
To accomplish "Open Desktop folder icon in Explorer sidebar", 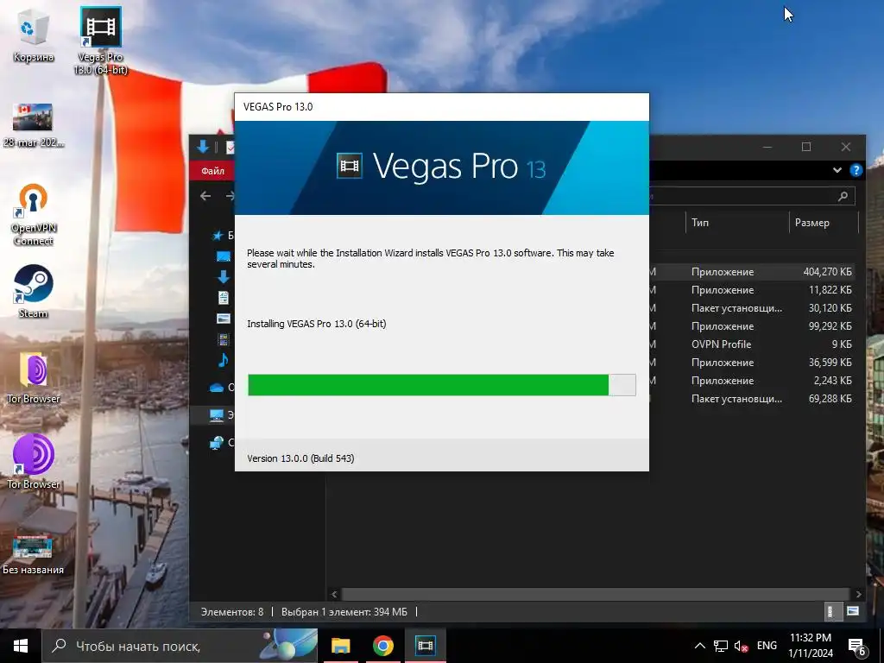I will click(224, 256).
